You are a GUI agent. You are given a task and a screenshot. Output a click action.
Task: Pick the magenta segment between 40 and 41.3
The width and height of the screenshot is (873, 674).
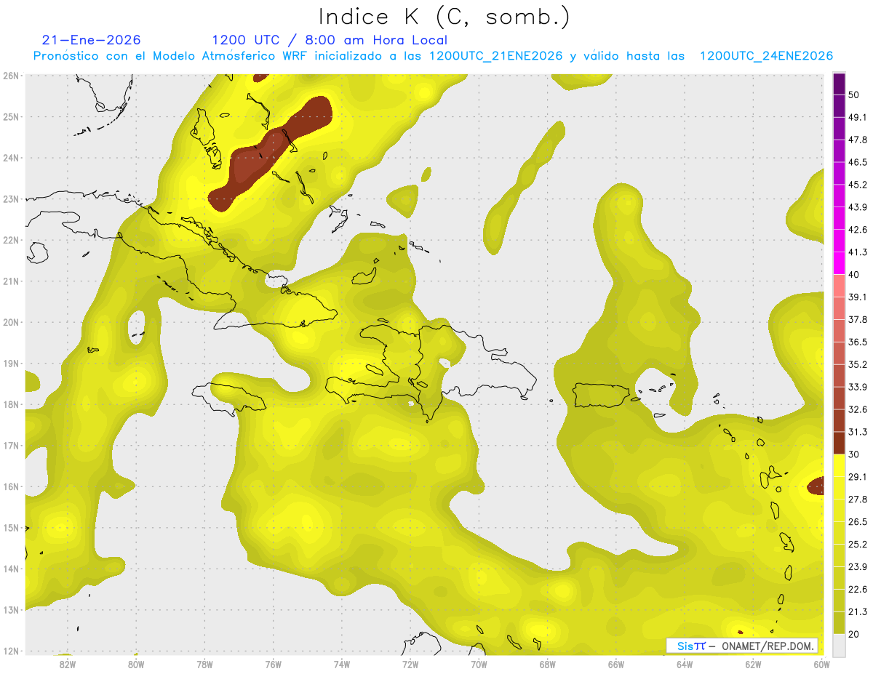point(839,263)
